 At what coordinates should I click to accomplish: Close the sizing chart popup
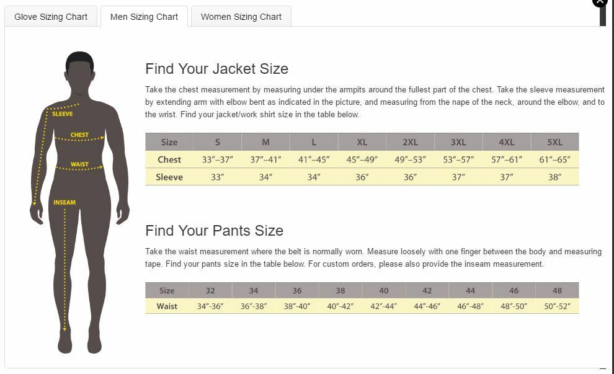click(x=600, y=2)
